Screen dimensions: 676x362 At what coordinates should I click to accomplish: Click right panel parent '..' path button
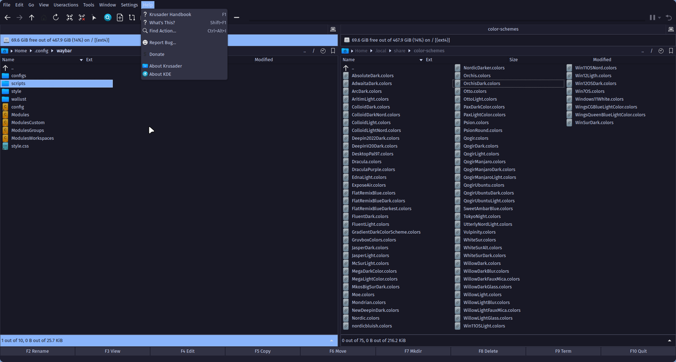click(642, 51)
